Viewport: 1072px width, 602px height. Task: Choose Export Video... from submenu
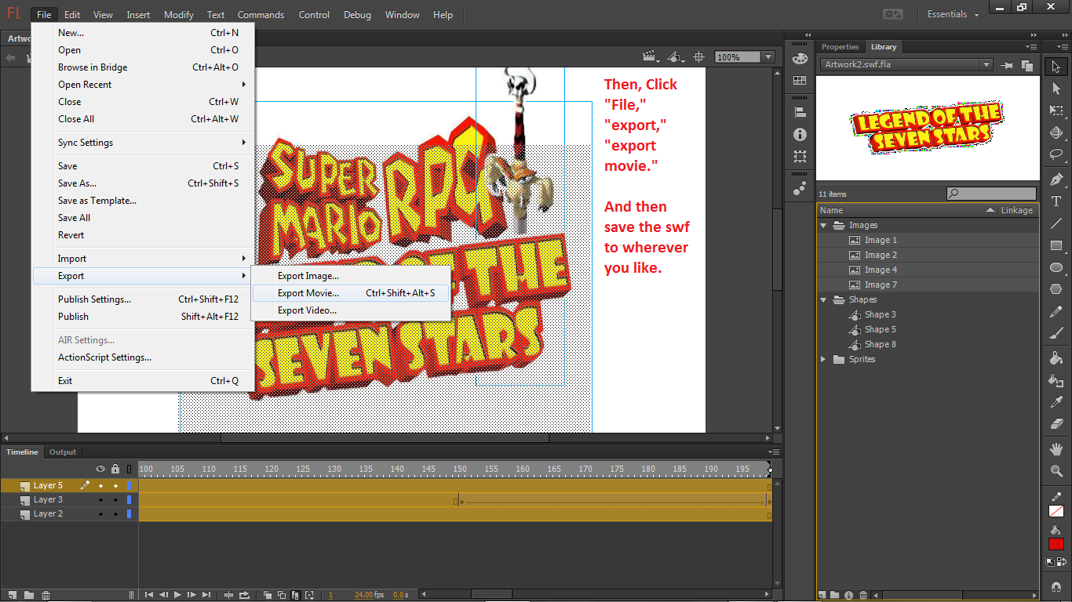coord(350,310)
